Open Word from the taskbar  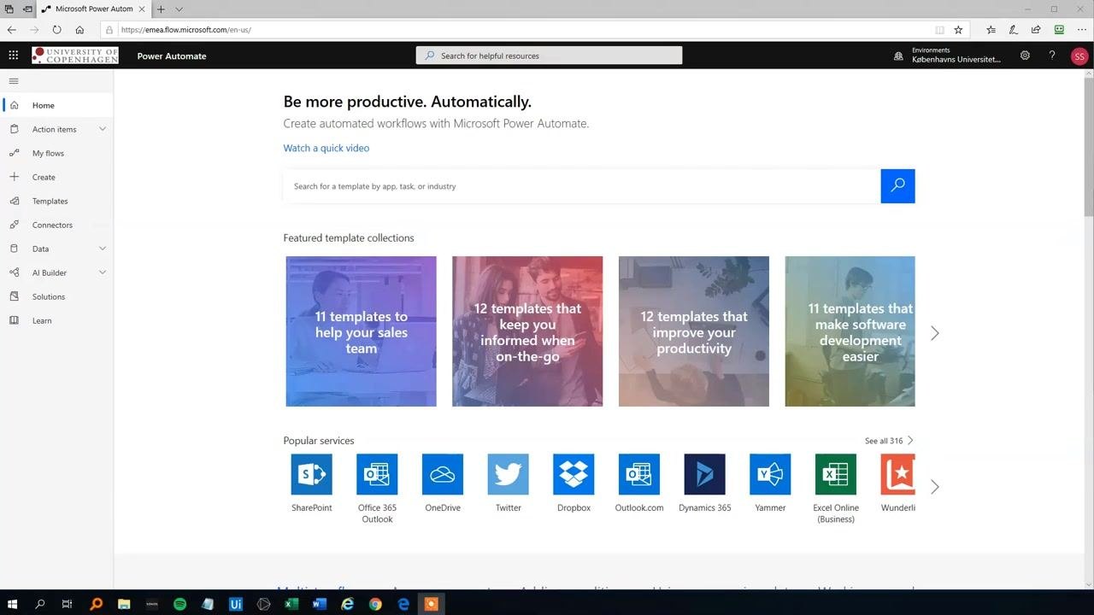320,604
